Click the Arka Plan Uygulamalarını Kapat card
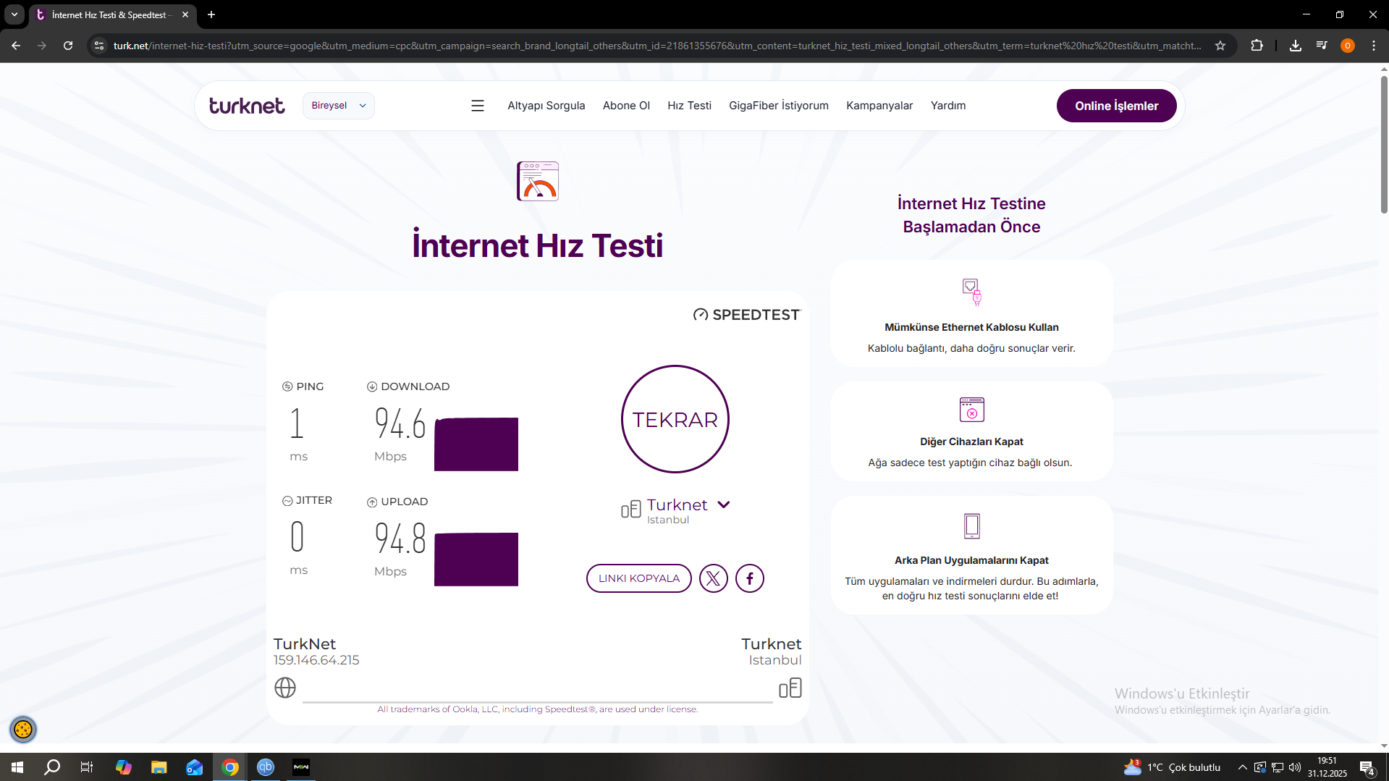 971,555
